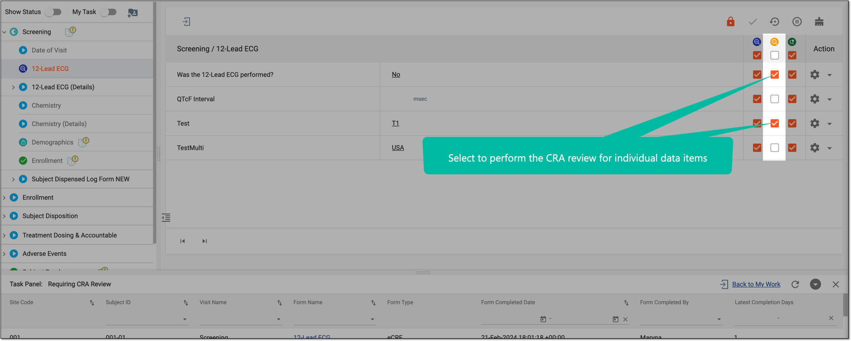Open the gear action for QTcF Interval

tap(815, 99)
